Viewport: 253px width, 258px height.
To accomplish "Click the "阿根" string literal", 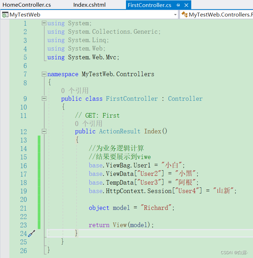I will point(185,182).
